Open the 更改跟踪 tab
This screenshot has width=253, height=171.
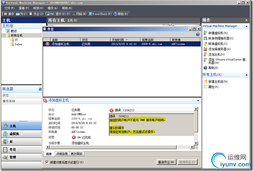click(x=77, y=154)
